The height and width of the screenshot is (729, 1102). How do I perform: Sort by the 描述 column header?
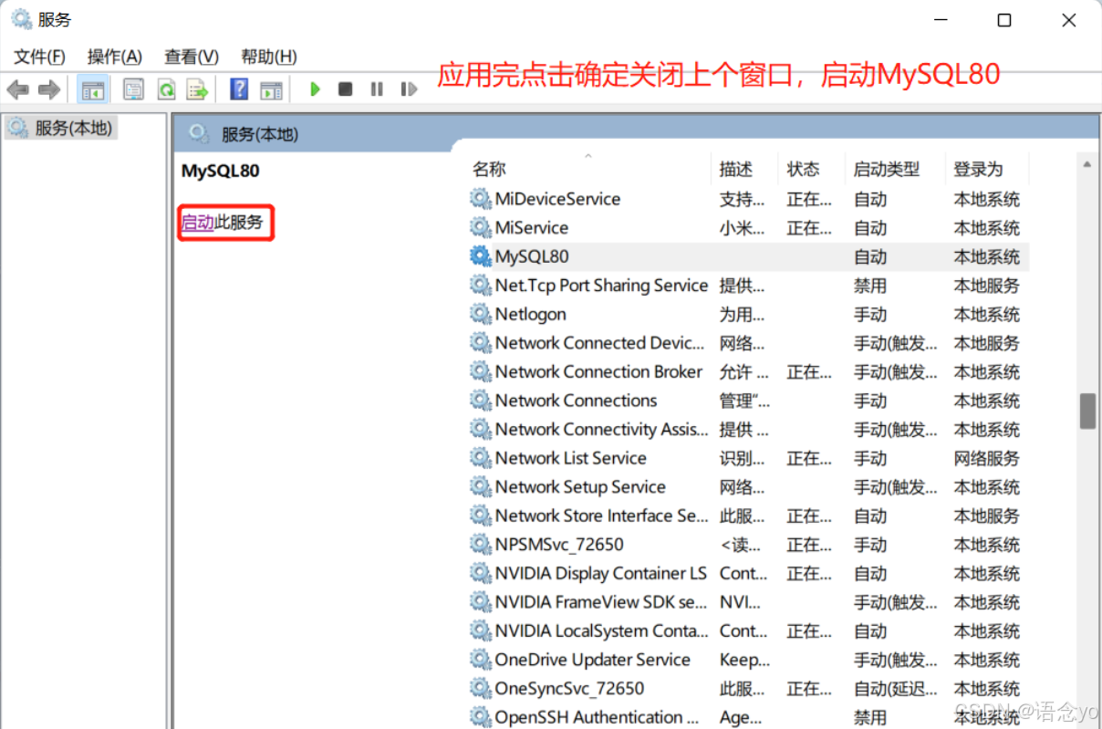coord(735,169)
